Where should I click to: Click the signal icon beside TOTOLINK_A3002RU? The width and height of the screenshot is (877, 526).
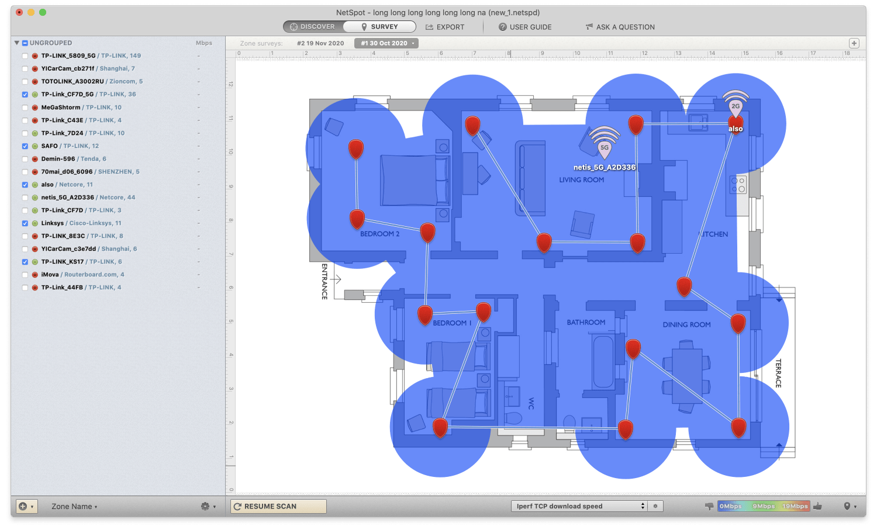pos(35,82)
